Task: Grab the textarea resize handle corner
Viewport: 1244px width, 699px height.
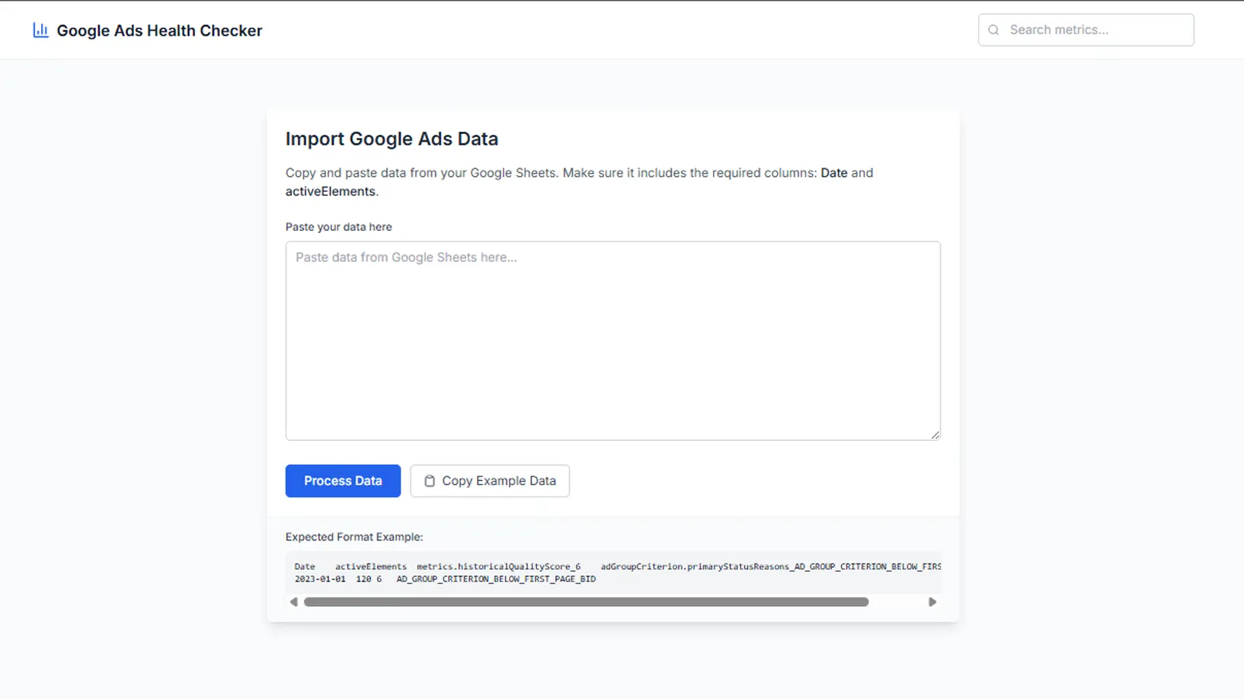Action: (935, 434)
